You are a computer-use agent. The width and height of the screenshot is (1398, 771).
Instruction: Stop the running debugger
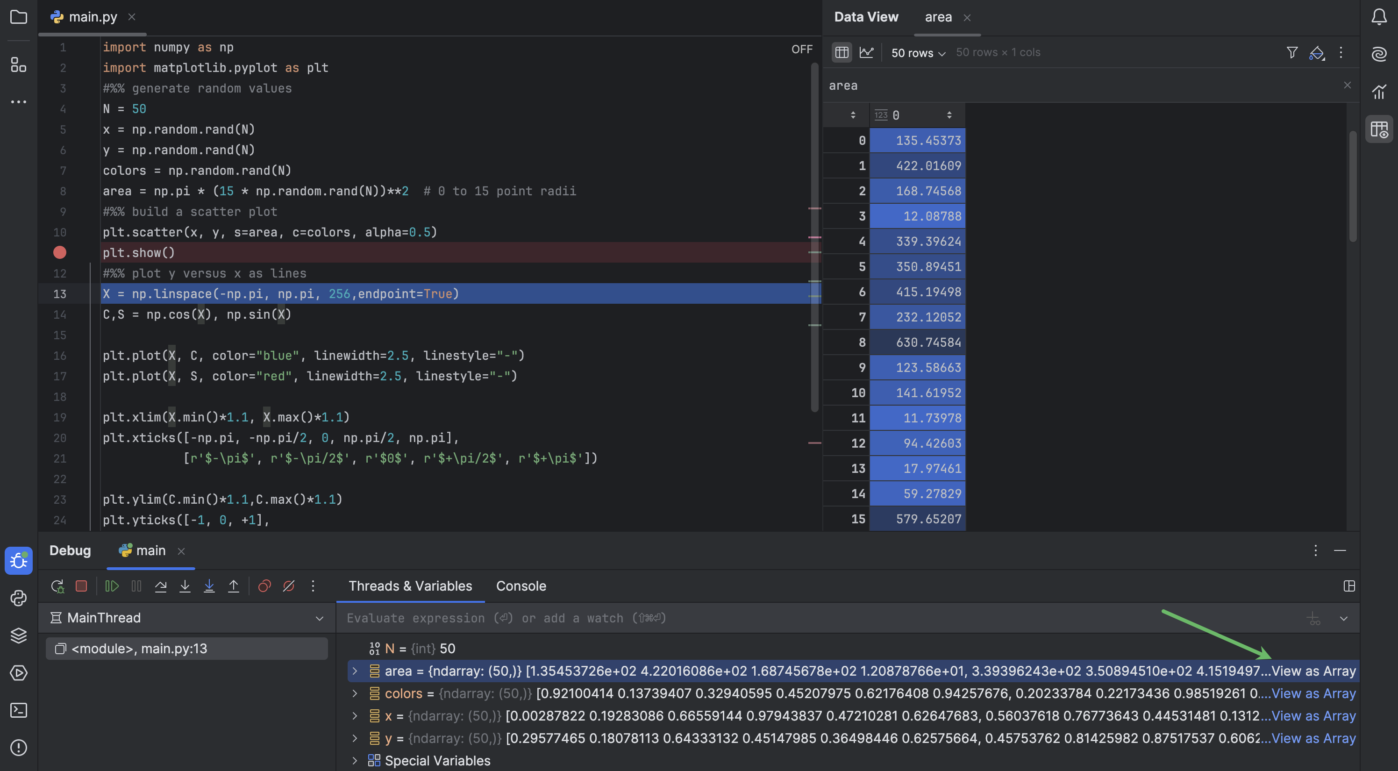coord(81,586)
